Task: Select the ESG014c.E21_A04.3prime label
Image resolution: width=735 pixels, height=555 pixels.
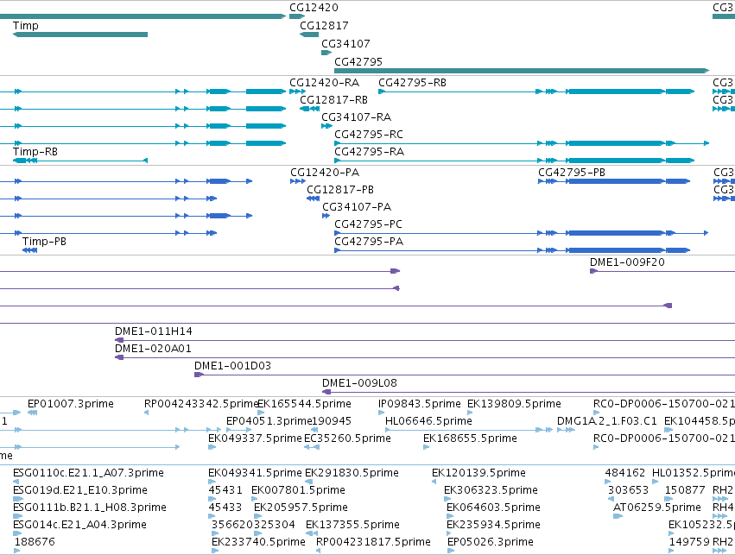Action: click(79, 525)
